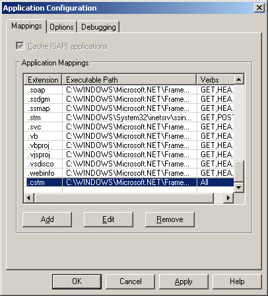Screen dimensions: 268x296
Task: Open Help for this dialog
Action: (237, 281)
